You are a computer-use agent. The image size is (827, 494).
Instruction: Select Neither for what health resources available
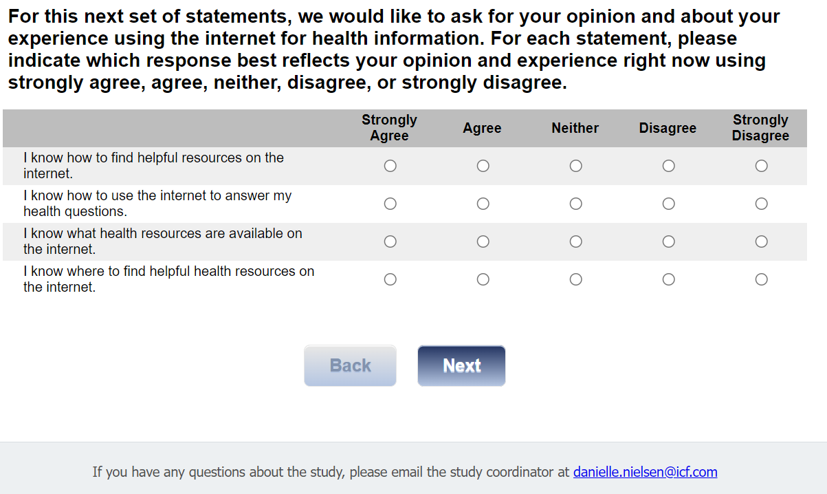[x=576, y=241]
